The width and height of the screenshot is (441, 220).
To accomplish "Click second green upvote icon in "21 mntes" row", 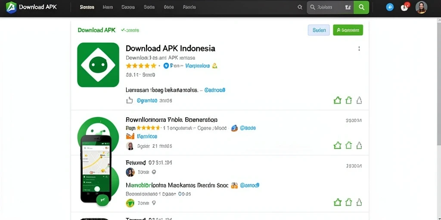I will 348,145.
